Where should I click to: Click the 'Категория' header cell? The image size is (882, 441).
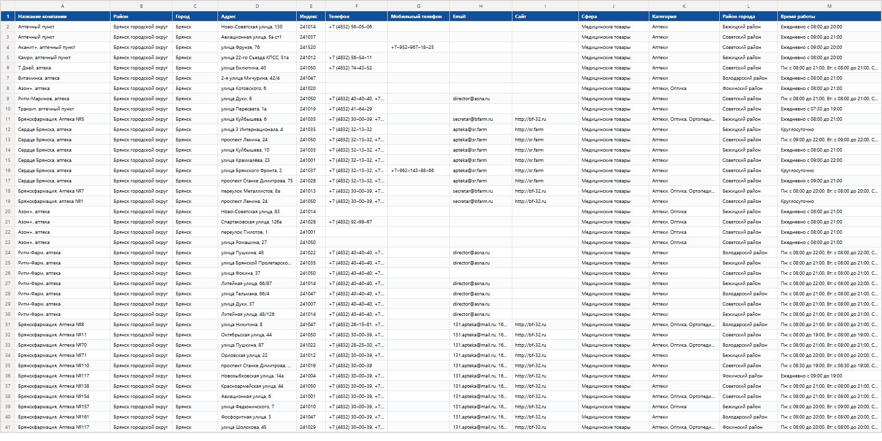coord(684,16)
